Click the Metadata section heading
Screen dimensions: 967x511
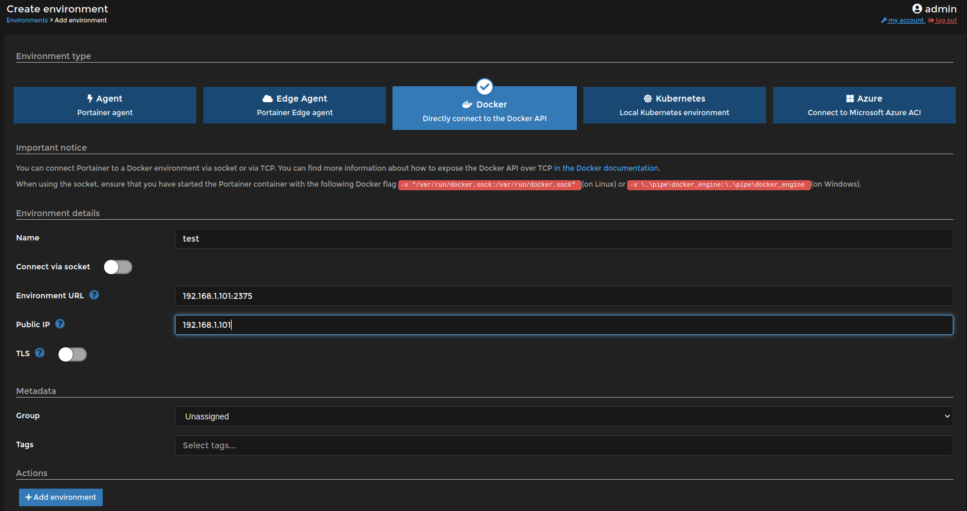pos(36,391)
